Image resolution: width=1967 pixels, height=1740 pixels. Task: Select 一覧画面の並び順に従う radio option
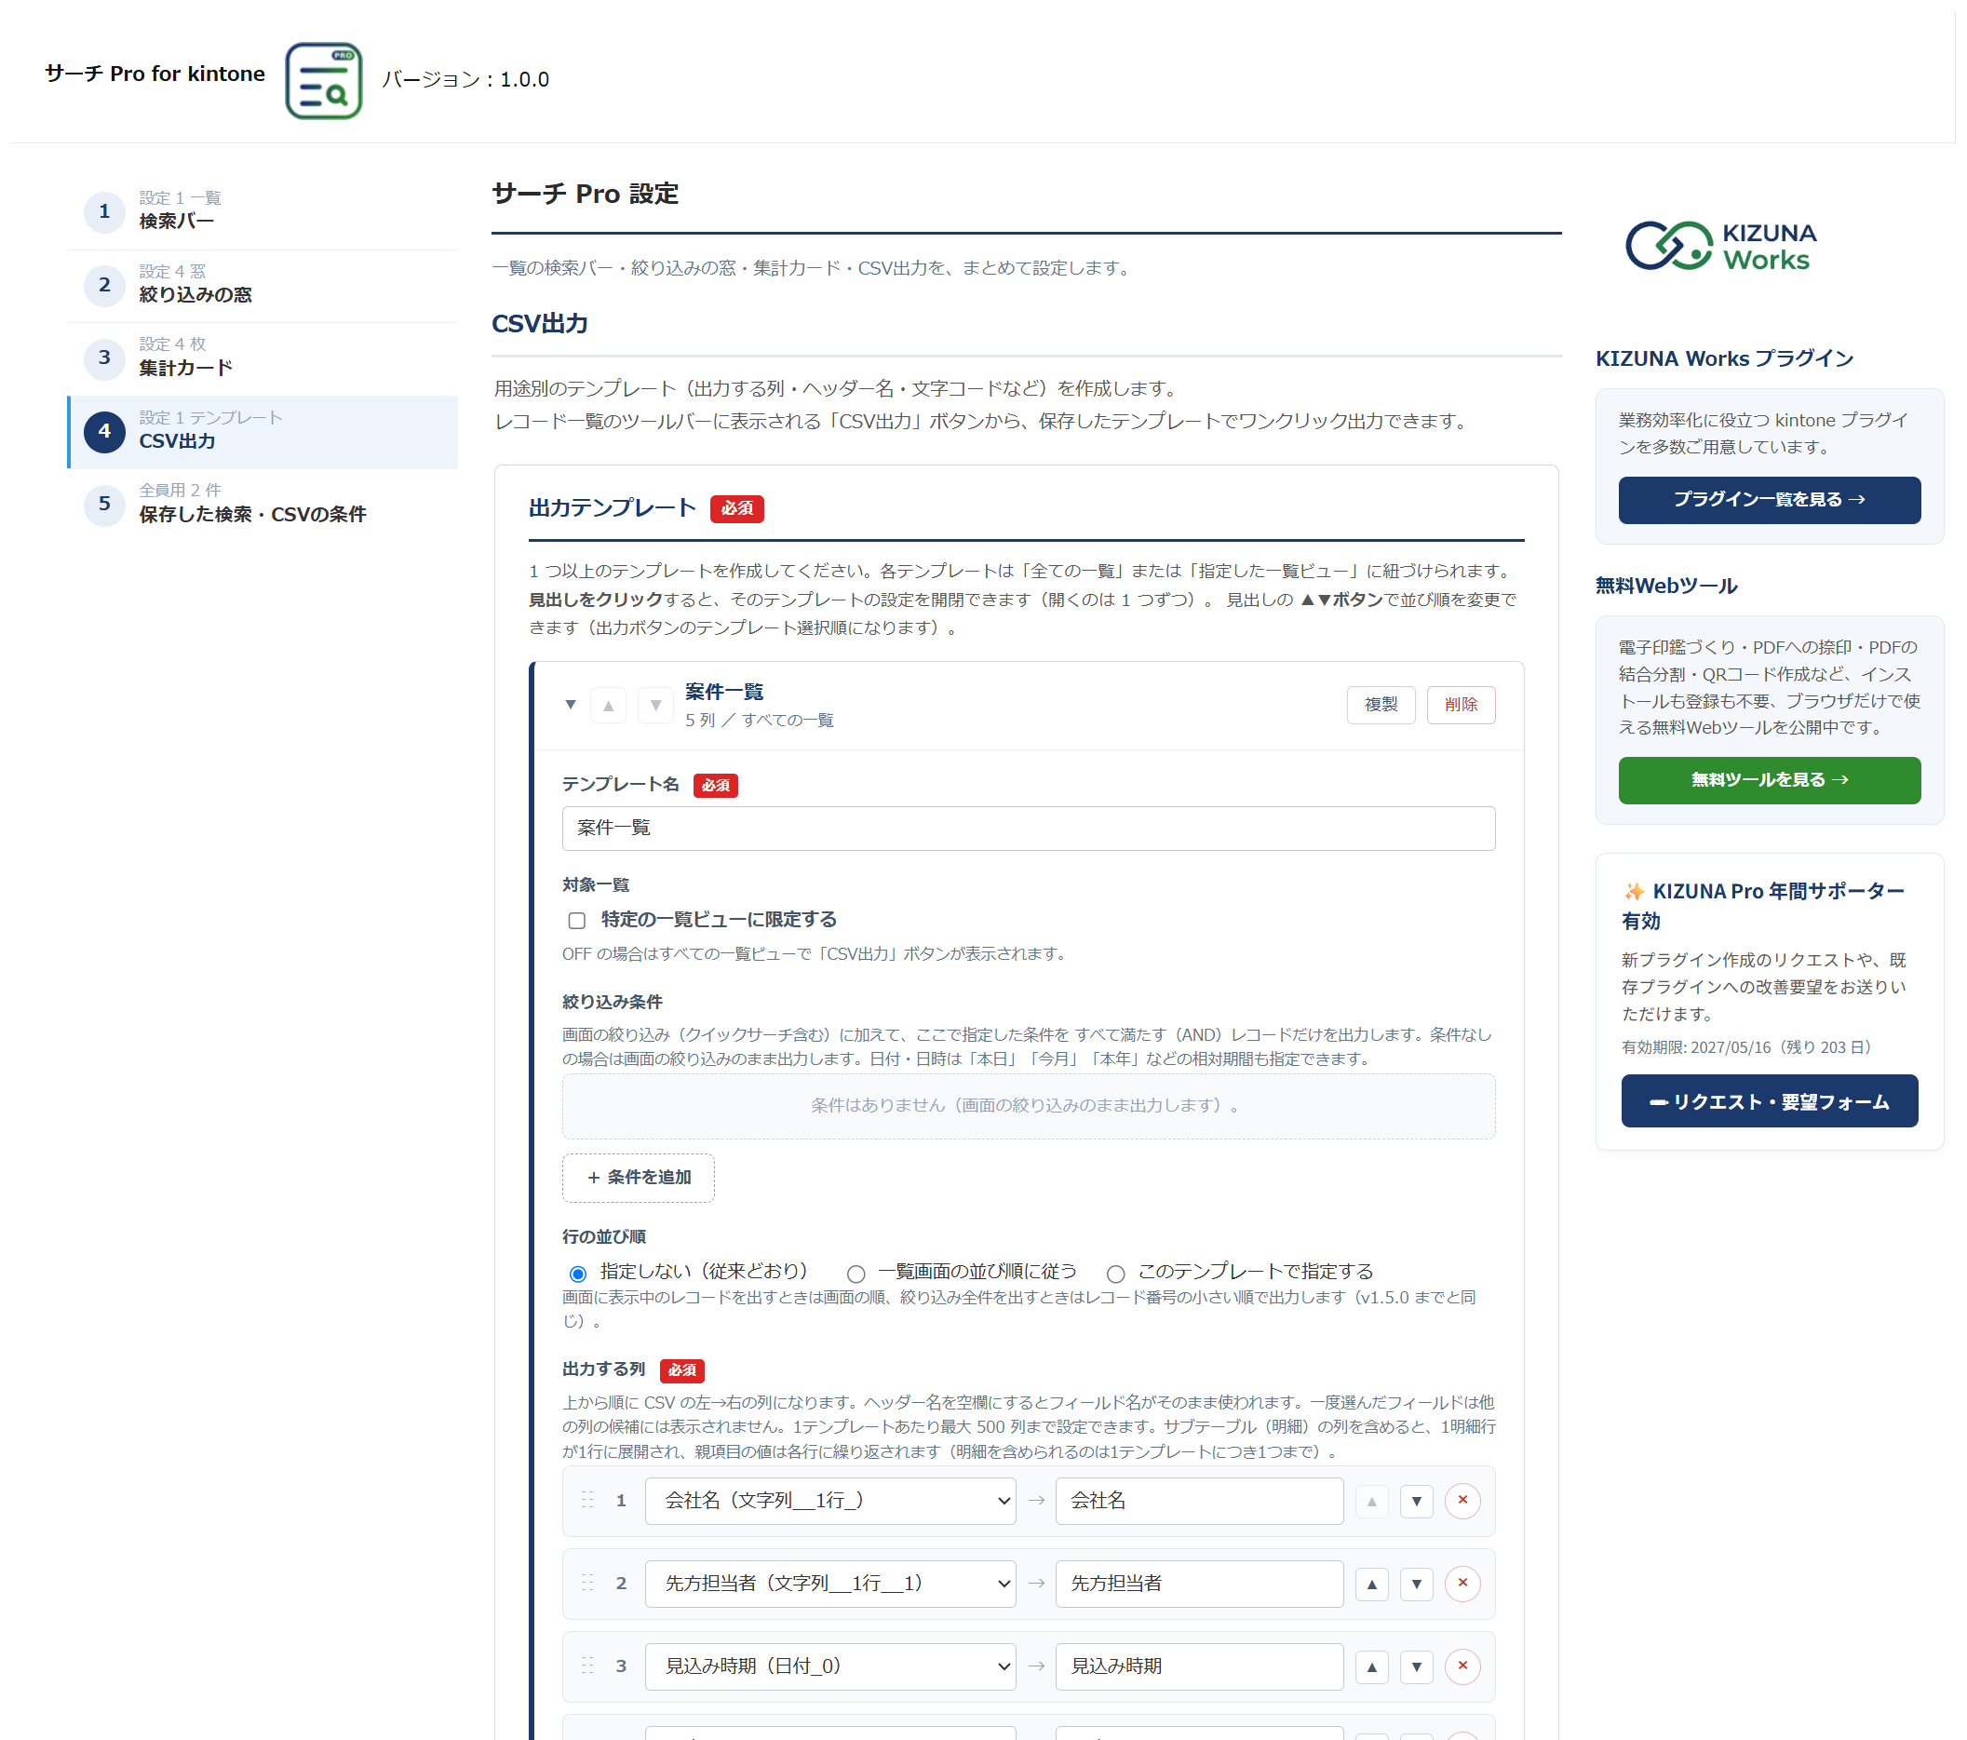tap(856, 1274)
